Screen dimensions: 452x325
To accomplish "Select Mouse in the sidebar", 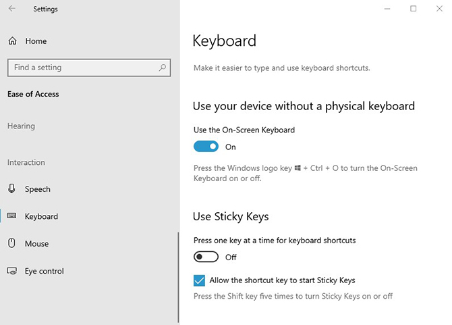I will point(36,243).
